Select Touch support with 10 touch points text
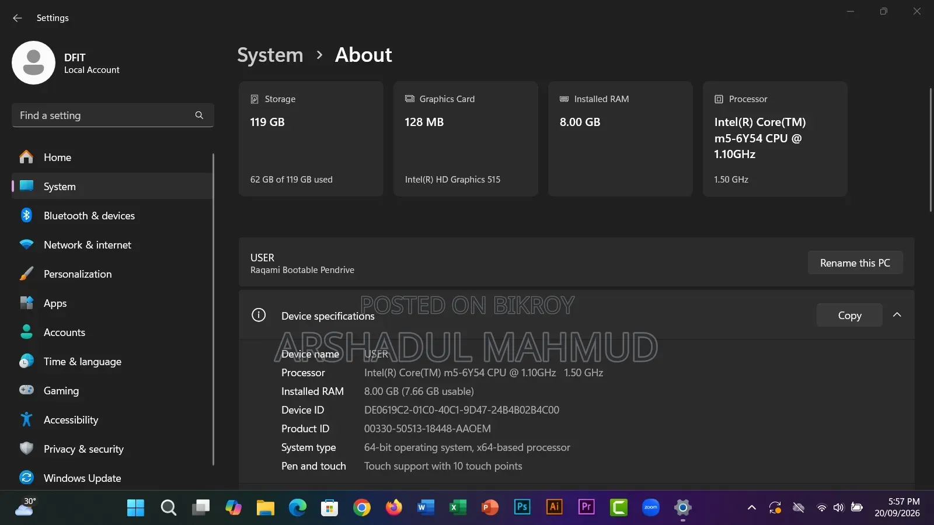 [x=443, y=466]
